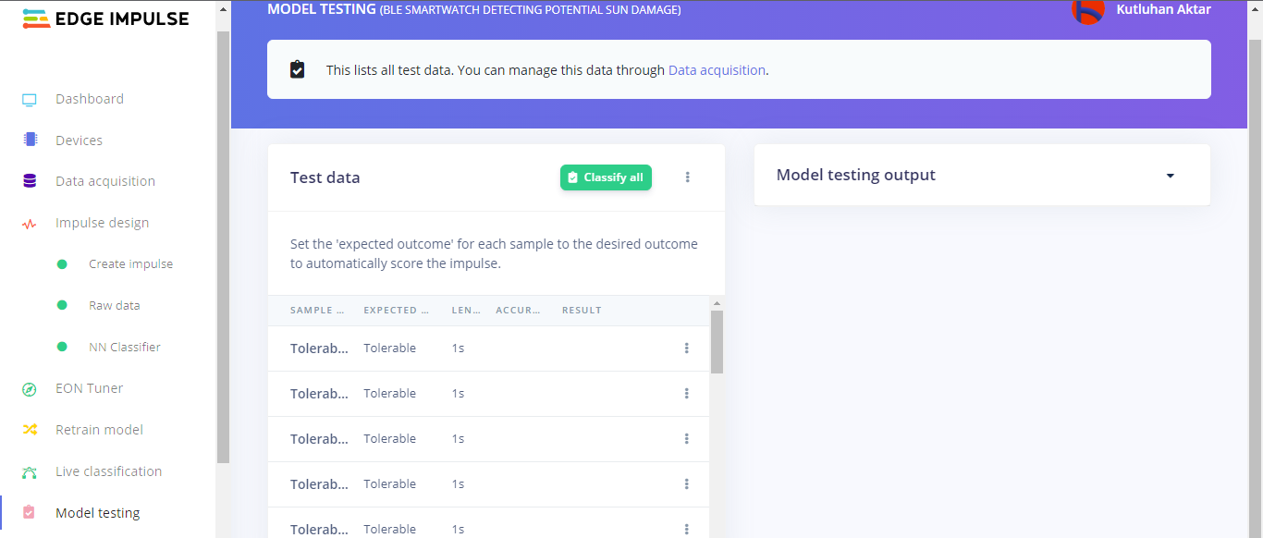The width and height of the screenshot is (1263, 538).
Task: Open the Test data overflow menu
Action: (x=688, y=177)
